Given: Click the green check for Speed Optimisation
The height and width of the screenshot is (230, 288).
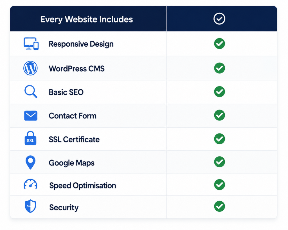Looking at the screenshot, I should (219, 185).
